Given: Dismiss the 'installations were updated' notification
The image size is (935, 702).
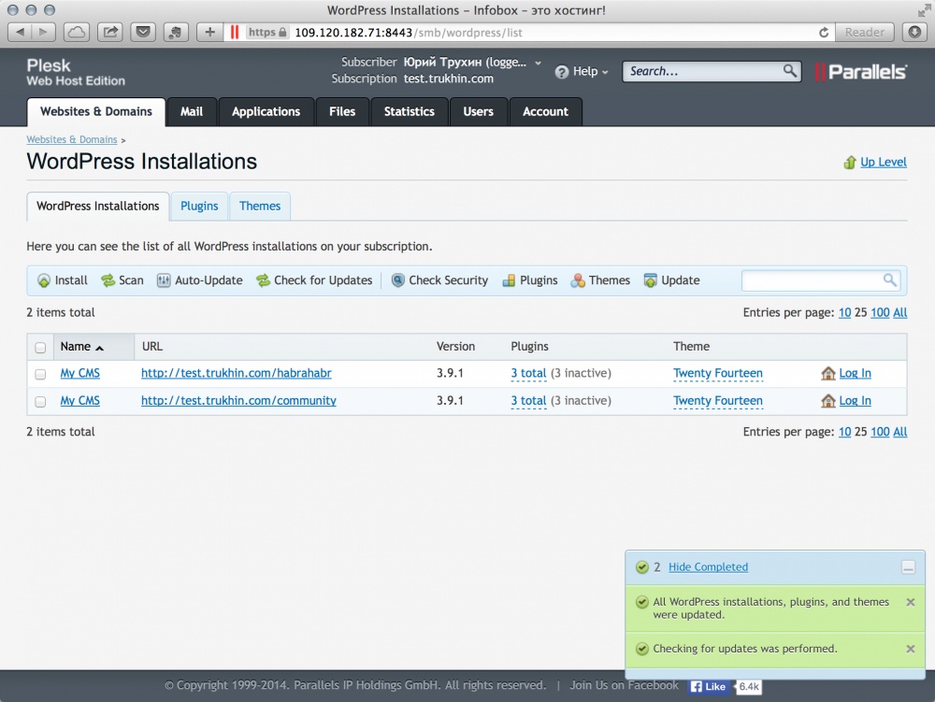Looking at the screenshot, I should tap(911, 603).
